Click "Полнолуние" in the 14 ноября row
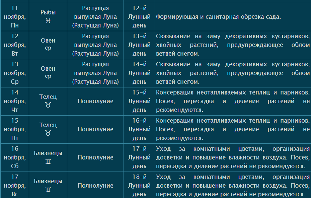The height and width of the screenshot is (198, 311). [x=95, y=101]
